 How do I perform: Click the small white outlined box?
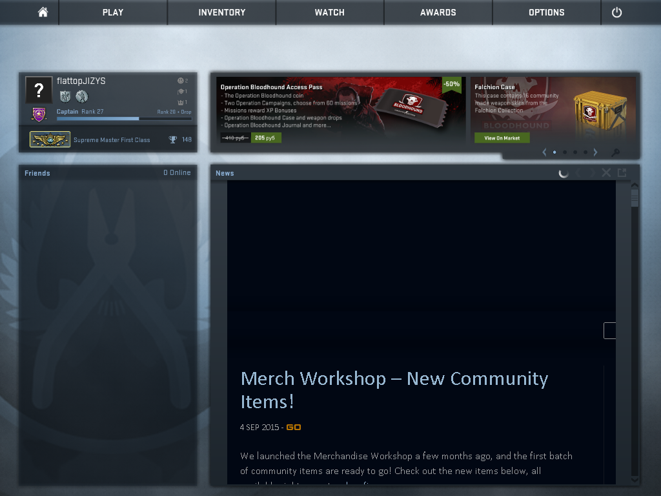[x=609, y=331]
